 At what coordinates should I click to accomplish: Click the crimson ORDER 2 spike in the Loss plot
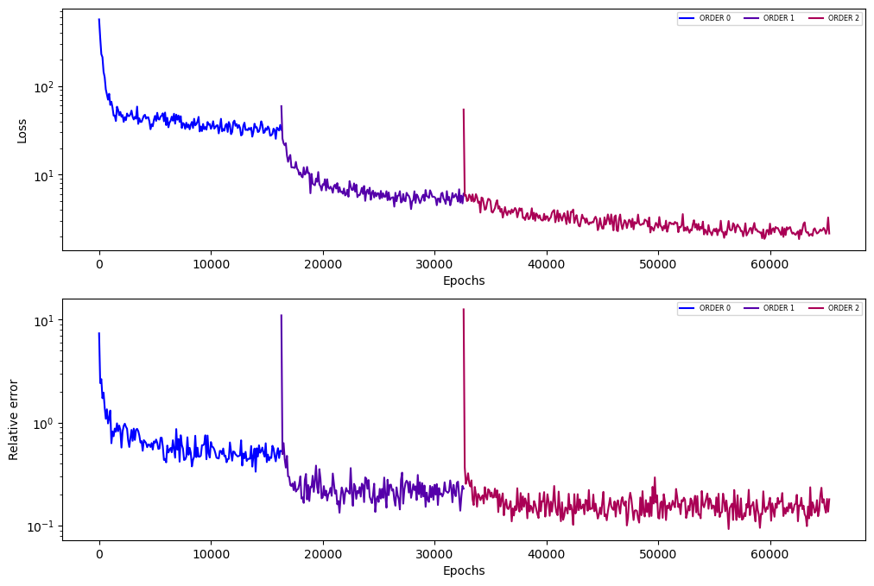tap(464, 150)
